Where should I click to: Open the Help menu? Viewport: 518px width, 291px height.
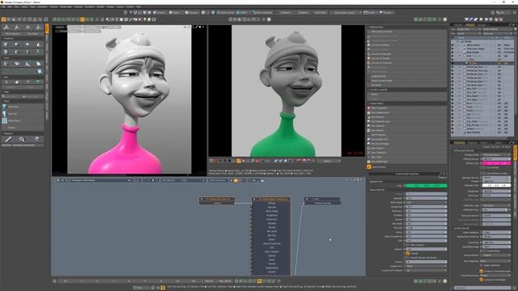tap(138, 6)
